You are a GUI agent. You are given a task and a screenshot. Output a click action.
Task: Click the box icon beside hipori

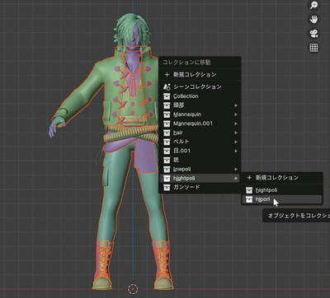[x=249, y=199]
